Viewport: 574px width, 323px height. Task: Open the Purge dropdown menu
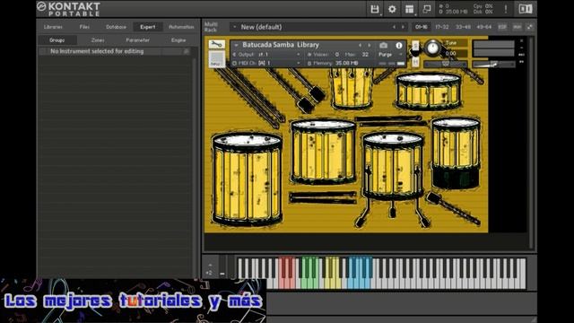pos(391,54)
